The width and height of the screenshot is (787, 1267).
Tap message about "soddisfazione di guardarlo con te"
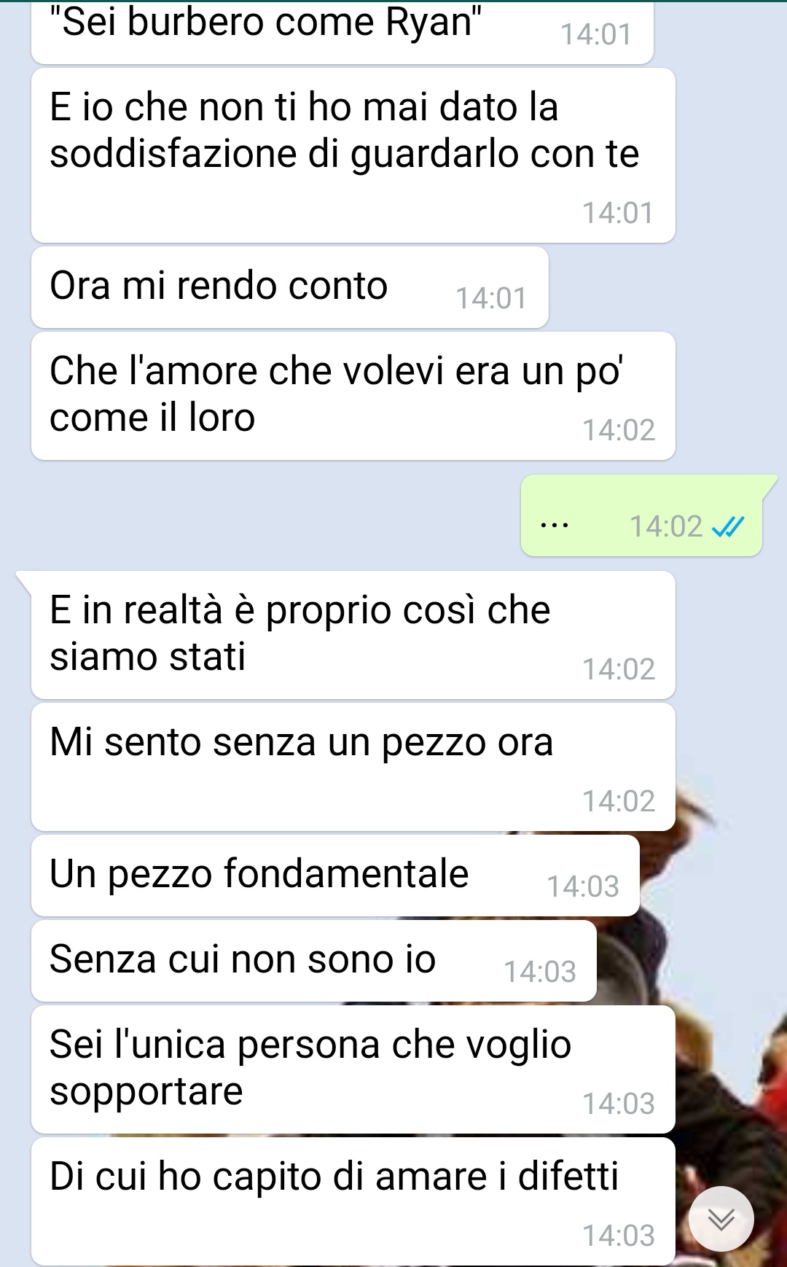(x=353, y=155)
